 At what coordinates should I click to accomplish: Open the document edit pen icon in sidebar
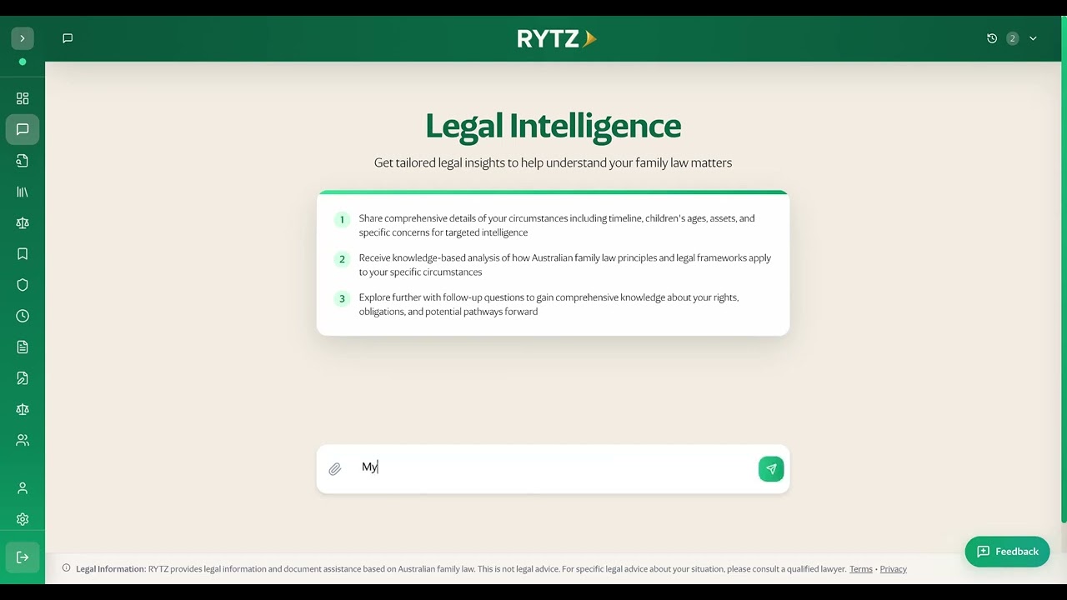click(x=23, y=378)
